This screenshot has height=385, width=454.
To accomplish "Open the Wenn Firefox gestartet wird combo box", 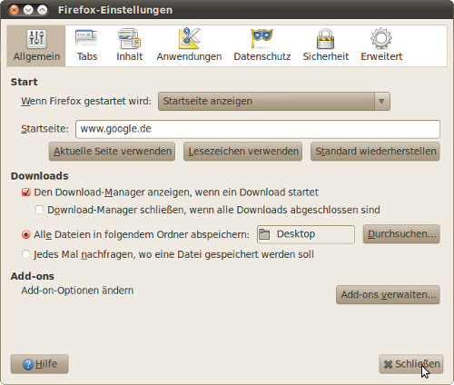I will click(274, 102).
